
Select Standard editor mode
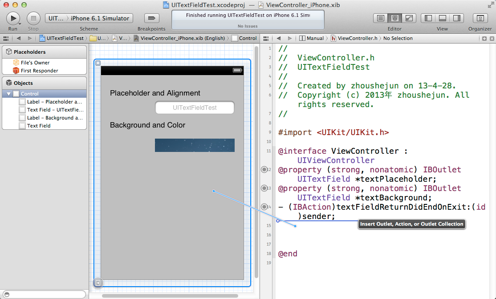pyautogui.click(x=381, y=18)
